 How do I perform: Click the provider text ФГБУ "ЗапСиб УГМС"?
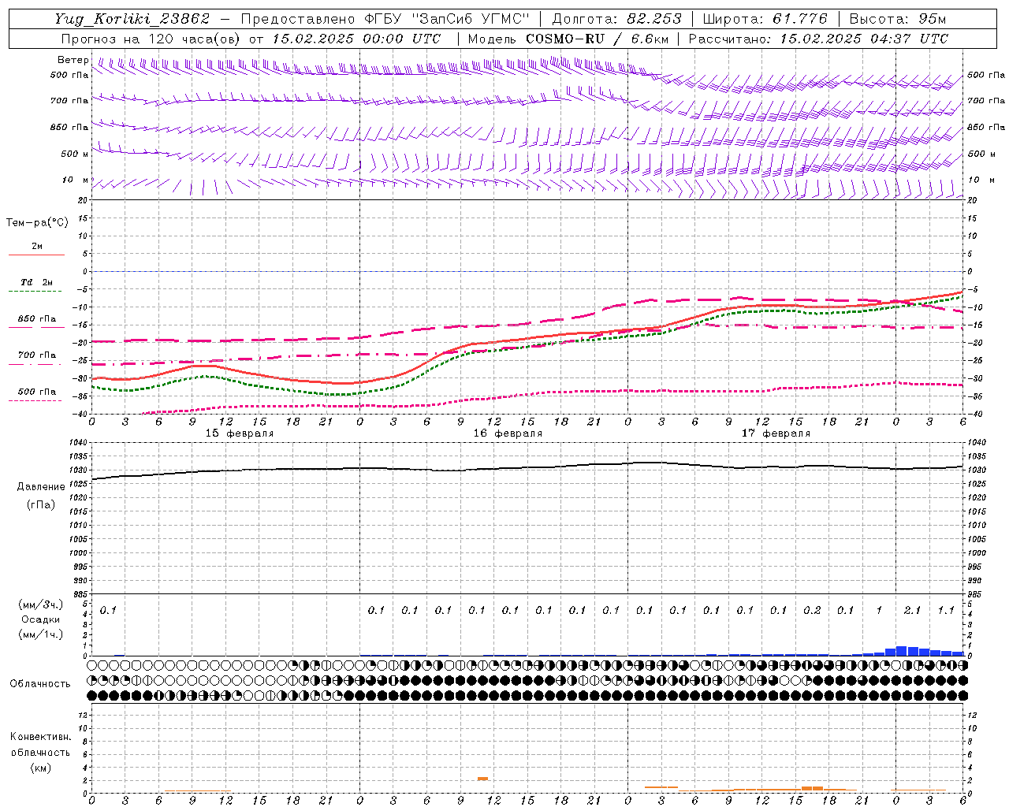click(x=447, y=19)
